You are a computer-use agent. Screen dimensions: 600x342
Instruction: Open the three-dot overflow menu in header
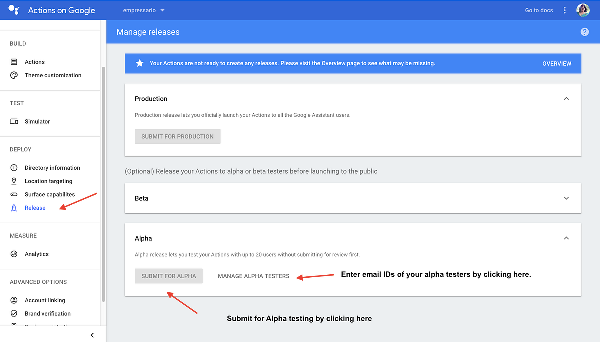click(565, 10)
